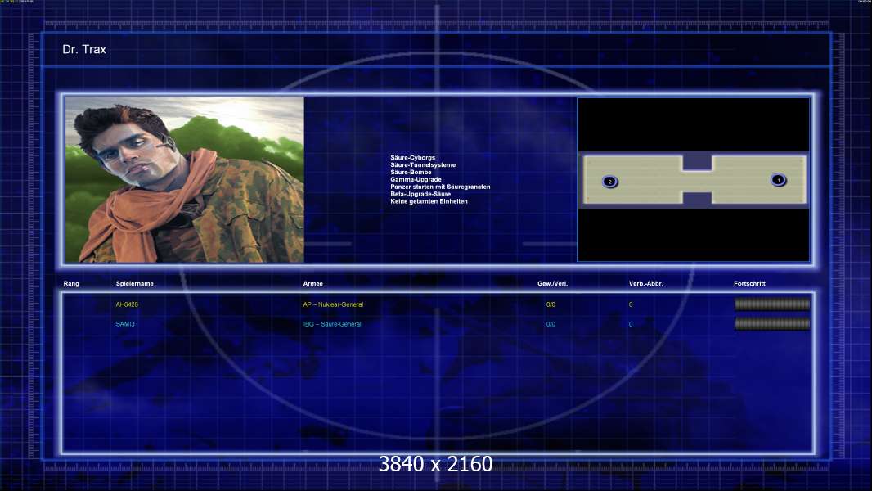Click the Verb.-Abbr. 0 value in the yellow row
The image size is (872, 491).
[x=631, y=304]
